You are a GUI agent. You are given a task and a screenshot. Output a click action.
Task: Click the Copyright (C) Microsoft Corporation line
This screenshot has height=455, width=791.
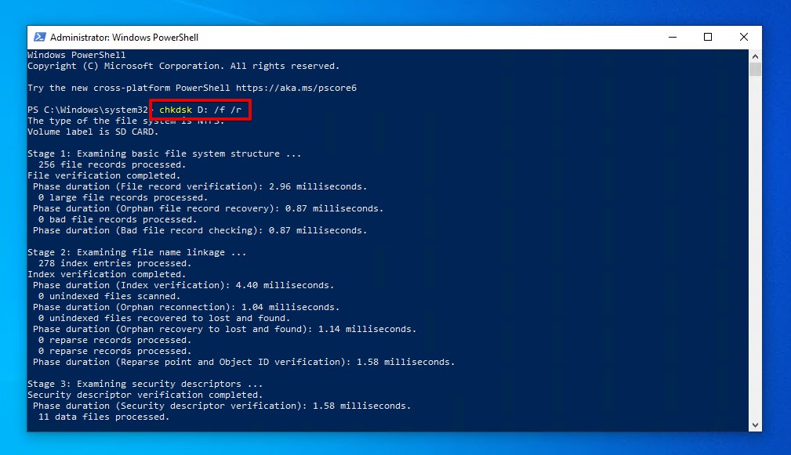[x=183, y=66]
